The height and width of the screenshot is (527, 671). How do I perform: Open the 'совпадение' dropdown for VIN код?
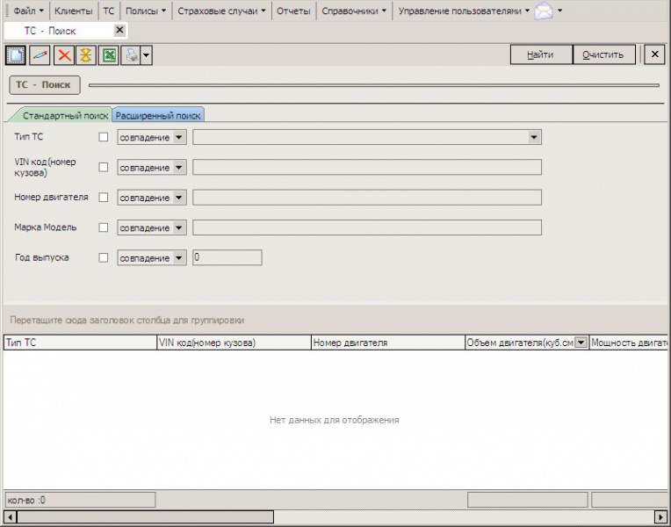[179, 168]
